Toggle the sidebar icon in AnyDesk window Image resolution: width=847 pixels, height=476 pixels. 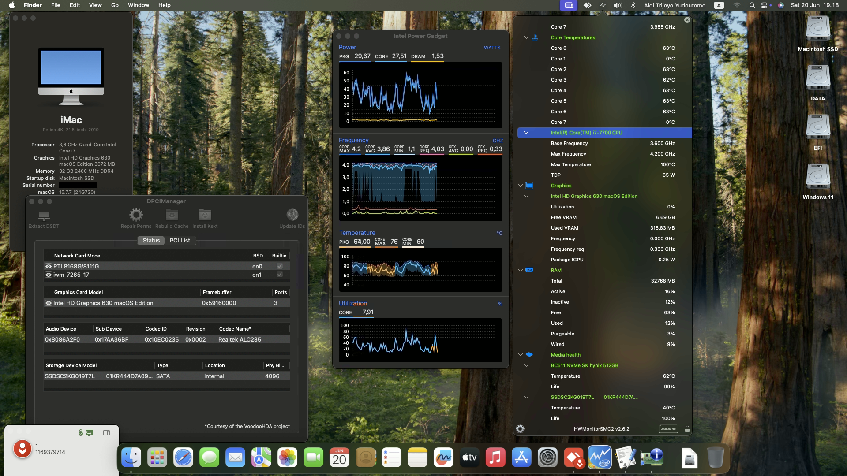(x=106, y=433)
